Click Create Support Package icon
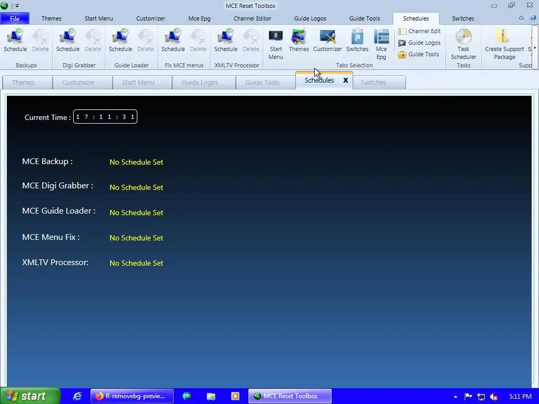This screenshot has height=404, width=539. tap(504, 44)
